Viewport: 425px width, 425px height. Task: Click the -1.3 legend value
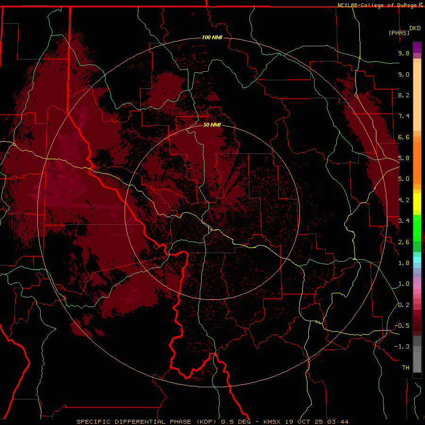[402, 347]
